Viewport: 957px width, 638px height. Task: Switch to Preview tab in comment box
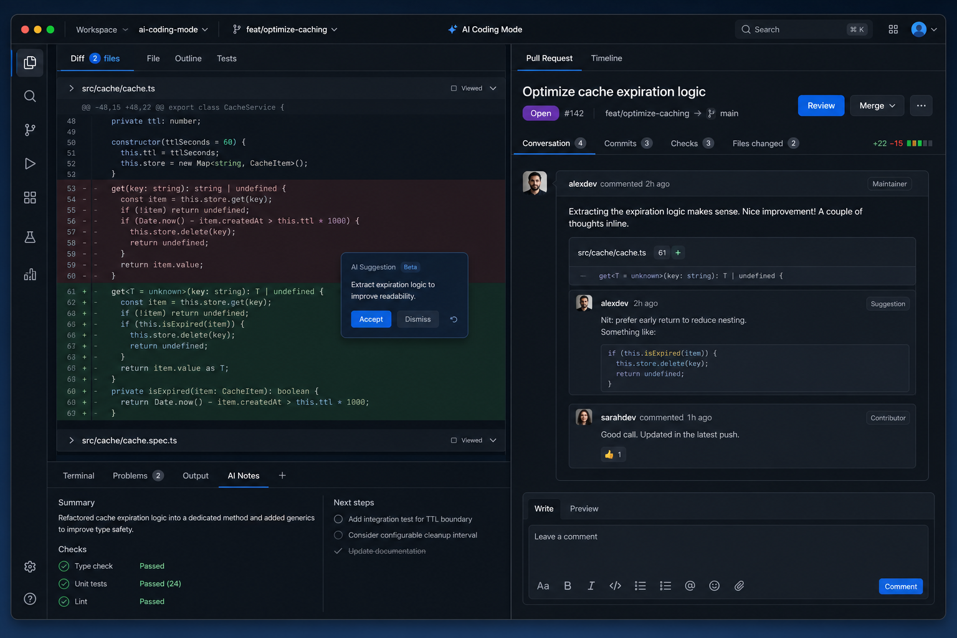(x=584, y=508)
